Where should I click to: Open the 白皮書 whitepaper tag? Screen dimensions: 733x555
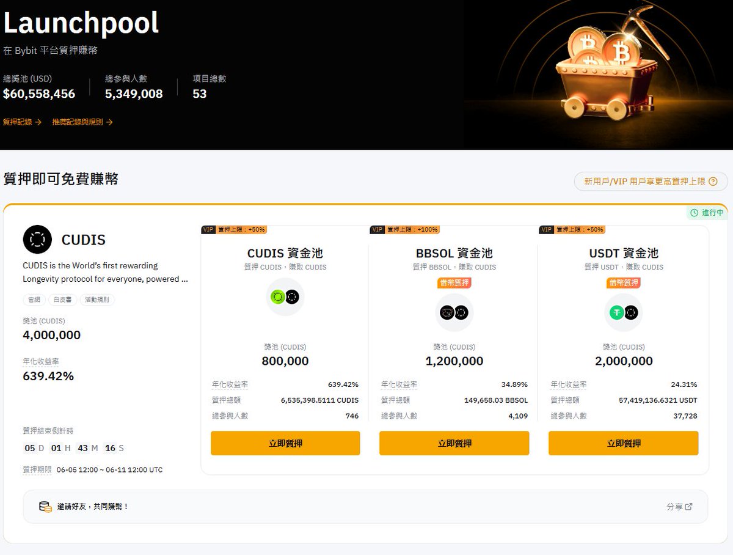click(x=62, y=300)
